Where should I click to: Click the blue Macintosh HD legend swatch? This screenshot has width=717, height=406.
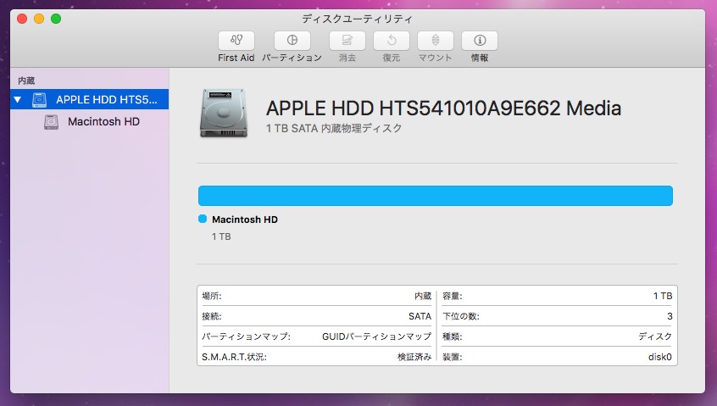203,219
